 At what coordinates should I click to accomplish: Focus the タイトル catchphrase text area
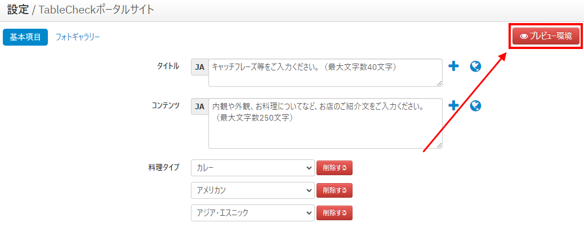tap(326, 72)
